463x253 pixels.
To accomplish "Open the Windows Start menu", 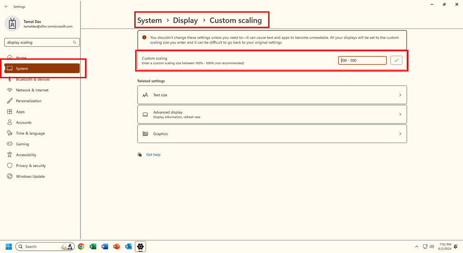I will 9,247.
